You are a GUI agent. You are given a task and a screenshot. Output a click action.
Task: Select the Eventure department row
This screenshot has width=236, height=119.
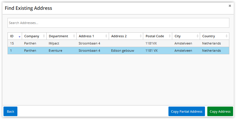point(118,51)
